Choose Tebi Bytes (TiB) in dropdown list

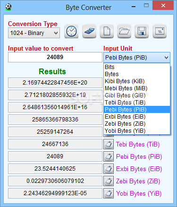[137, 103]
